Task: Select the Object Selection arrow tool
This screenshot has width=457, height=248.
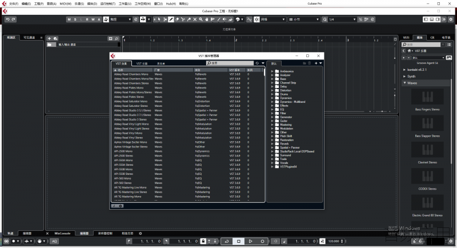Action: coord(159,19)
